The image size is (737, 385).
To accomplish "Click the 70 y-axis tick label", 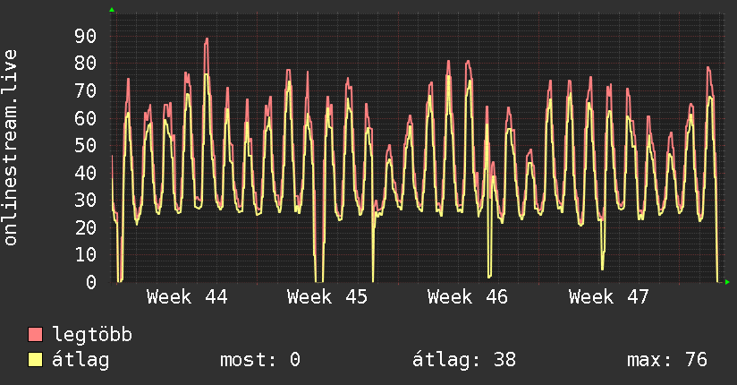I will [x=86, y=90].
